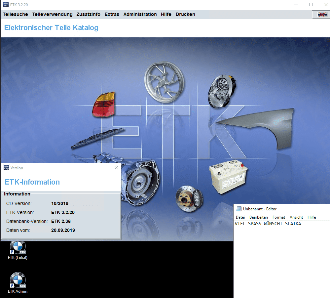Open the ETK (Lokal) desktop shortcut
Screen dimensions: 330x298
coord(18,250)
